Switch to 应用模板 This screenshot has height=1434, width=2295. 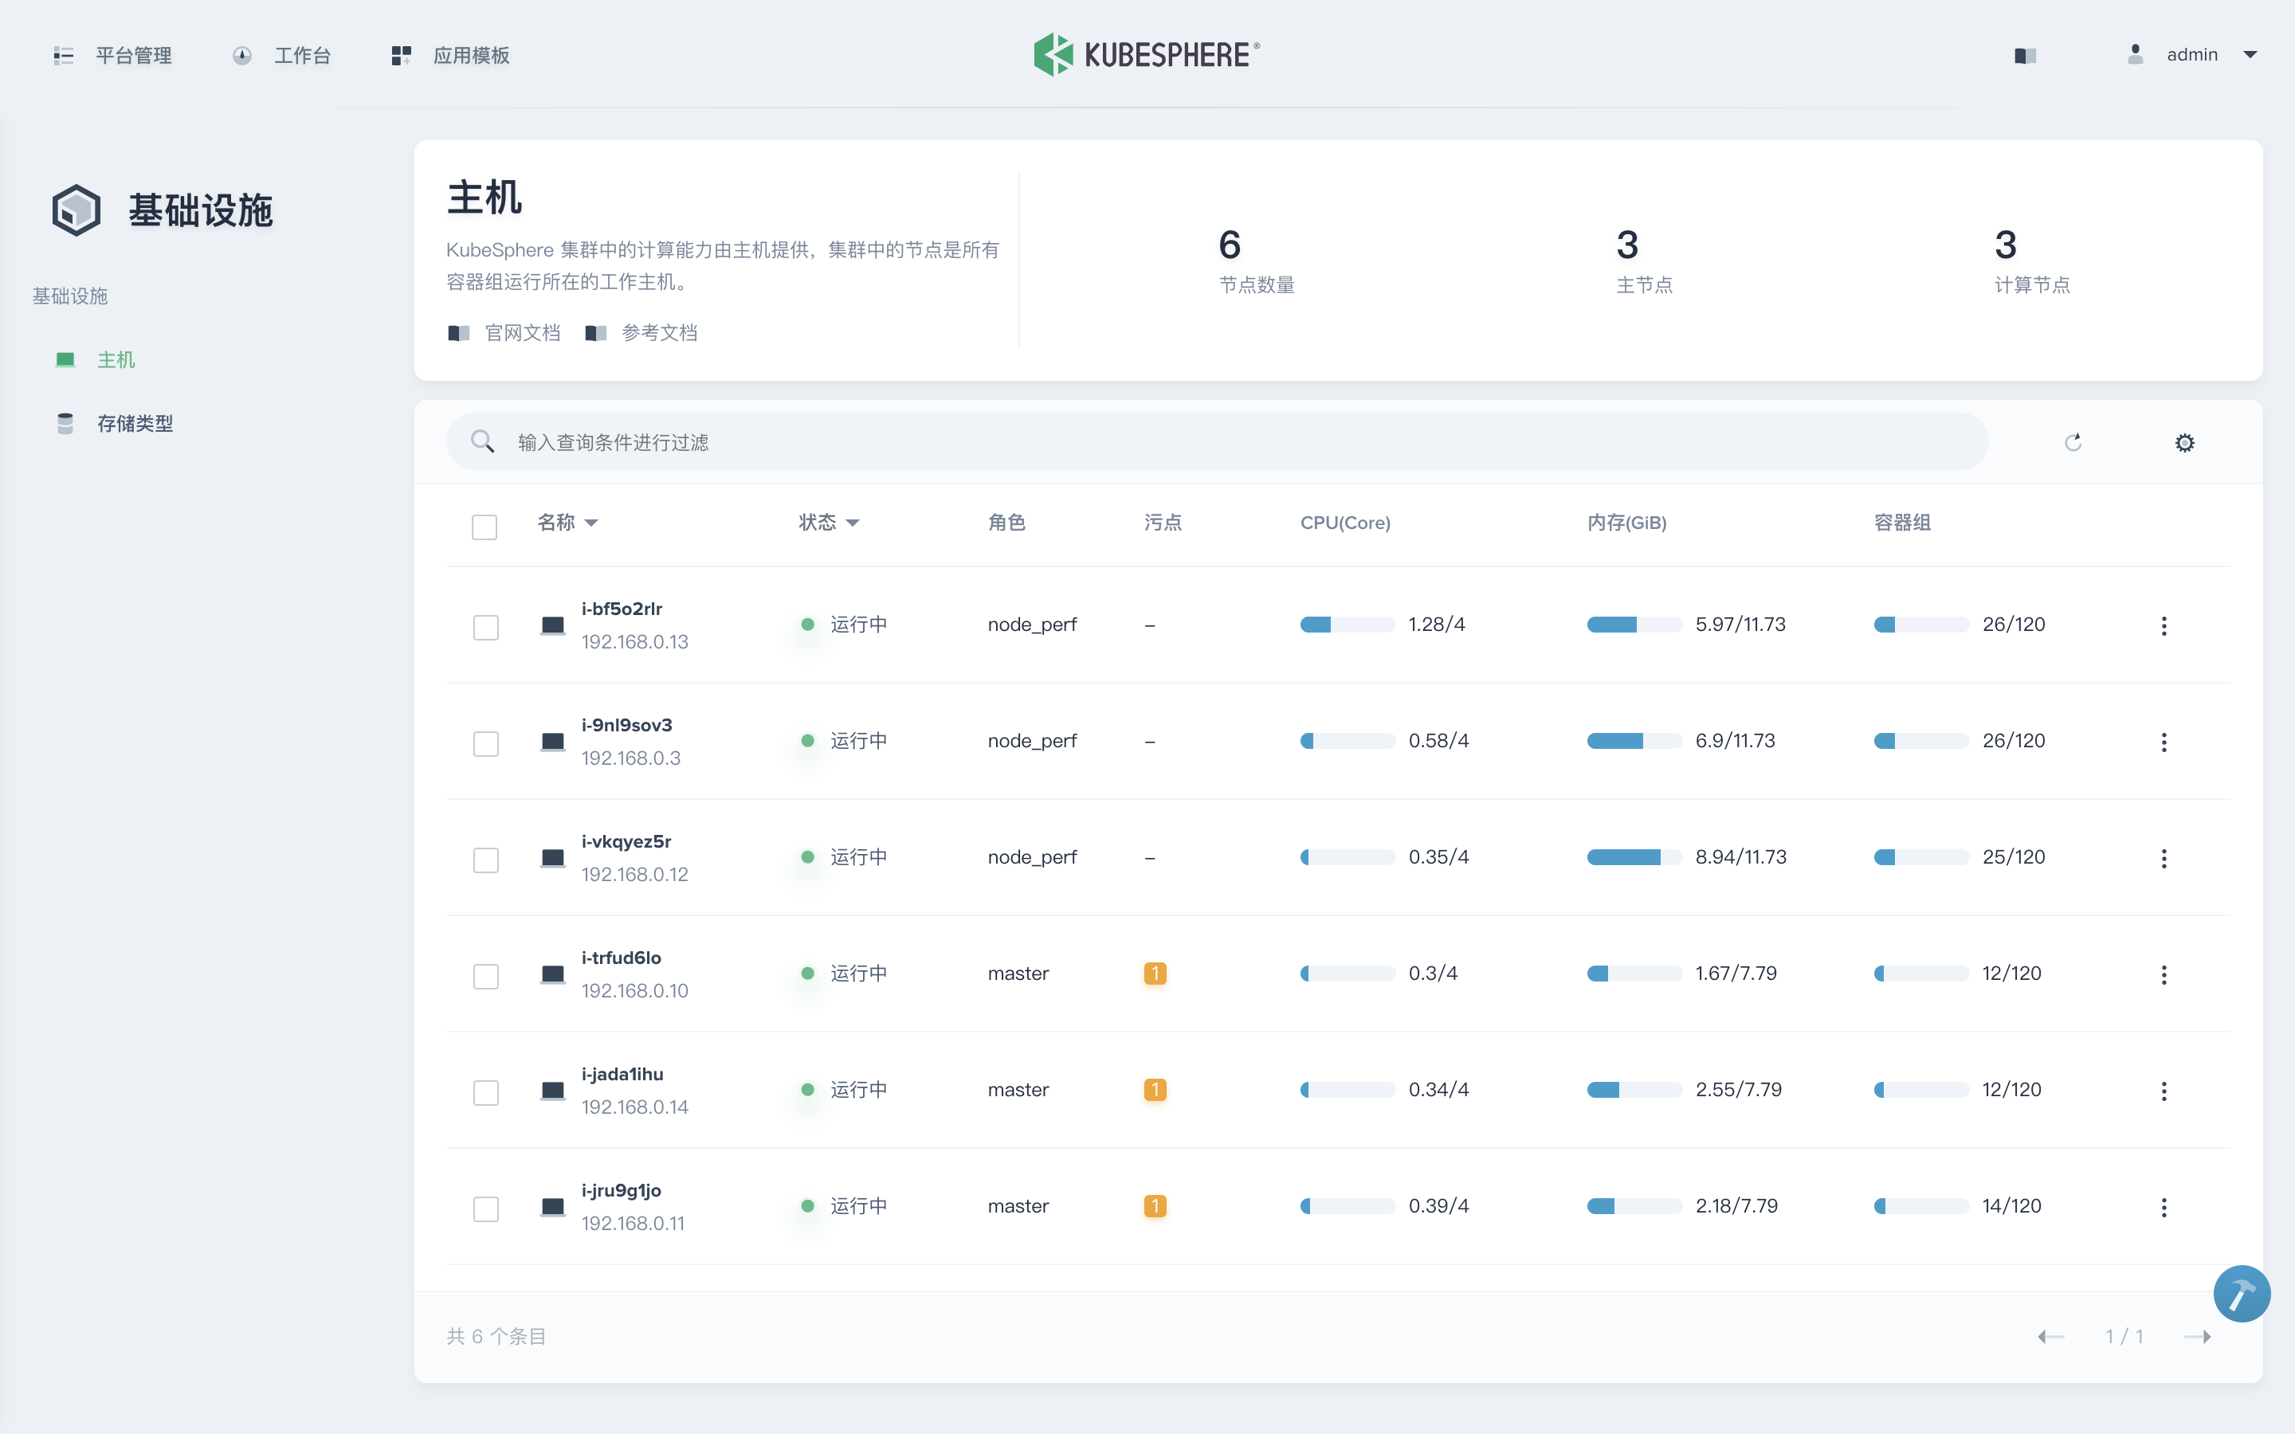[x=470, y=55]
